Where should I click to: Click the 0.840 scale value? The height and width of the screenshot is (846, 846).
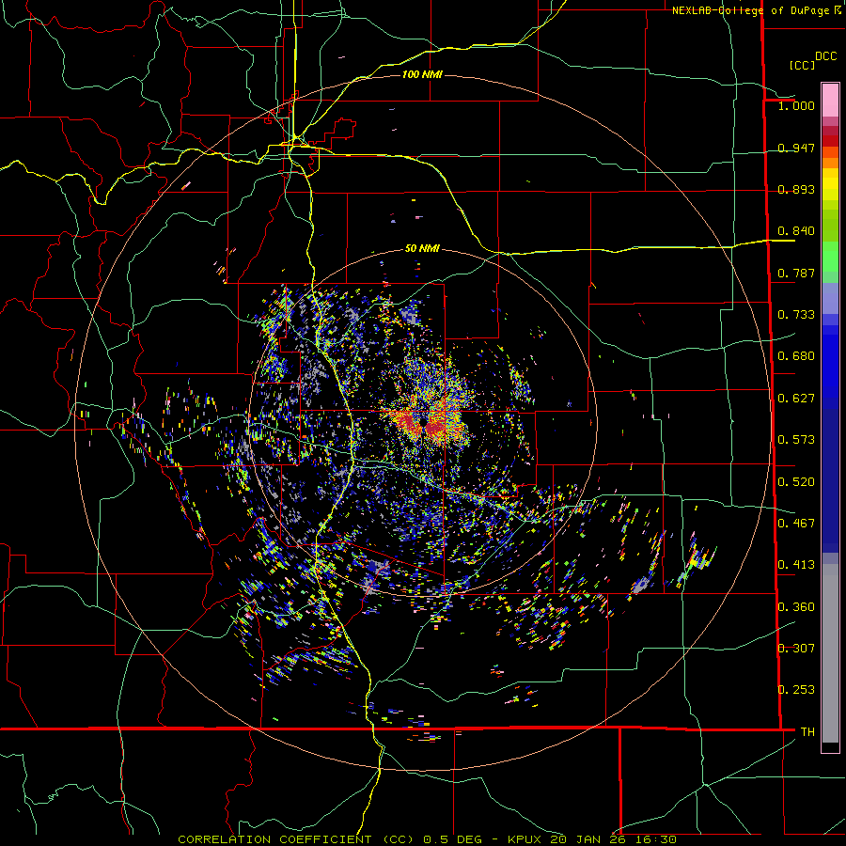click(x=796, y=231)
